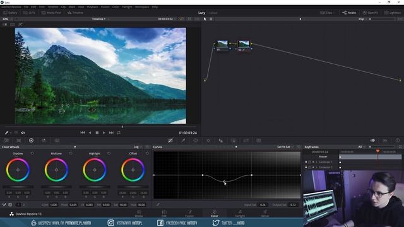
Task: Open the Playback menu
Action: click(92, 7)
